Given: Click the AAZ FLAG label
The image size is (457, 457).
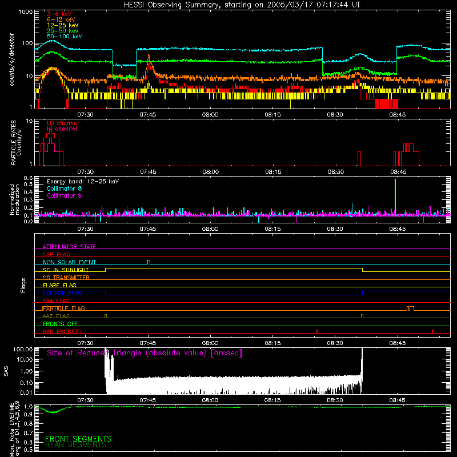Looking at the screenshot, I should point(56,316).
